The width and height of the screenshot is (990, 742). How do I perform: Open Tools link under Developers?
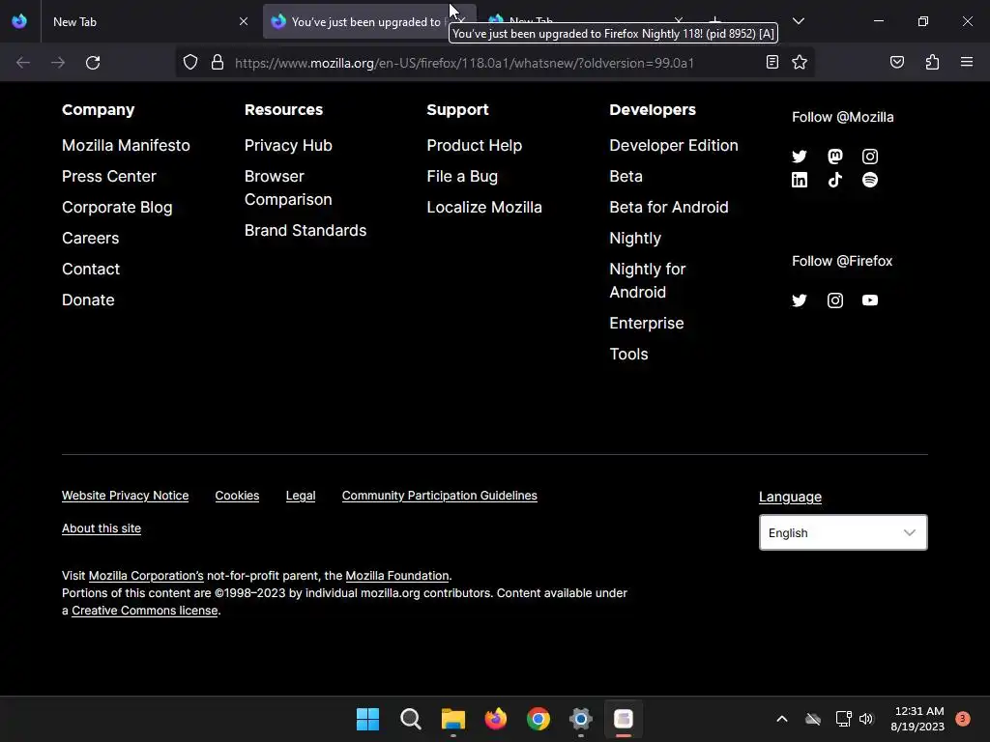[x=628, y=354]
